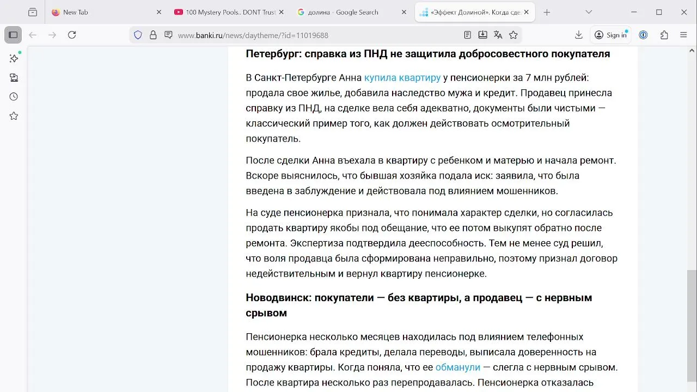Toggle the browser sidebar button
Screen dimensions: 697x392
[13, 35]
